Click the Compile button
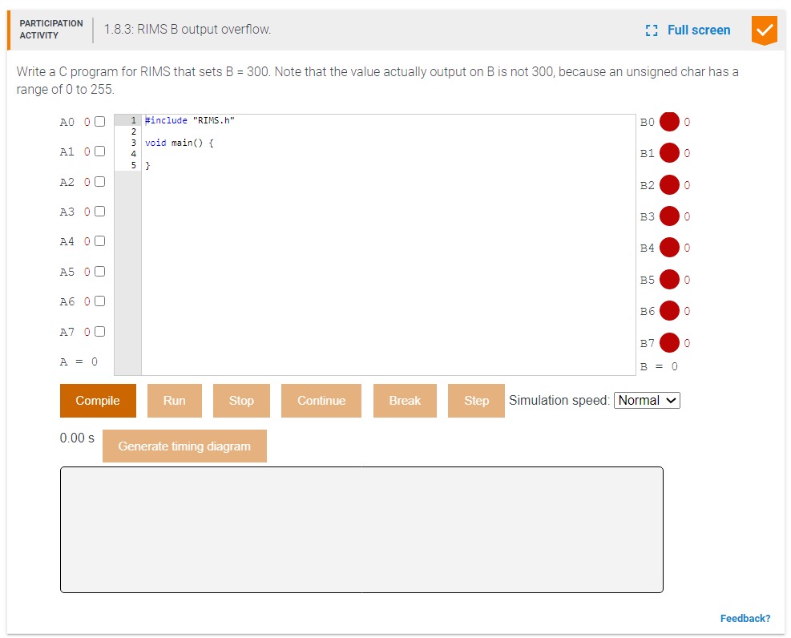This screenshot has width=791, height=638. [x=98, y=400]
